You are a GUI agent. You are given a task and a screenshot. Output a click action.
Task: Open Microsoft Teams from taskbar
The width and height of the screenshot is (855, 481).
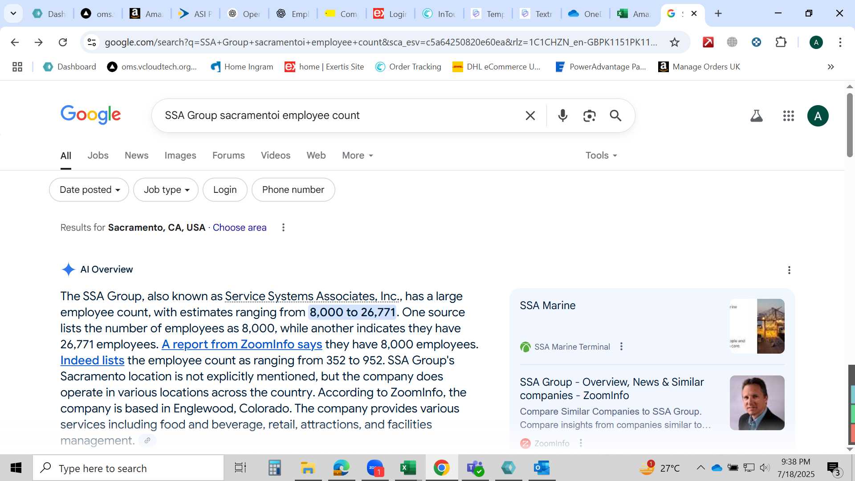[x=475, y=468]
